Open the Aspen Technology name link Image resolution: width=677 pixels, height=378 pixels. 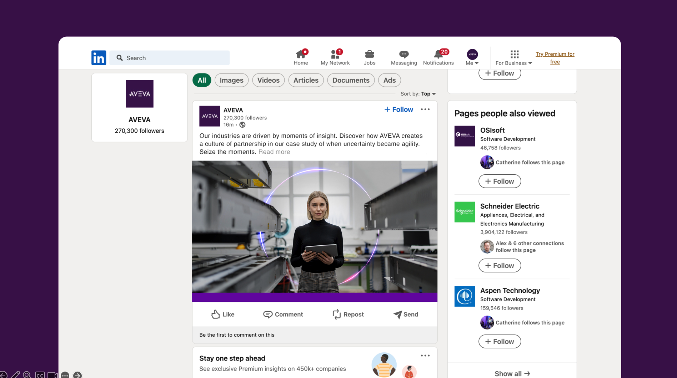tap(510, 291)
